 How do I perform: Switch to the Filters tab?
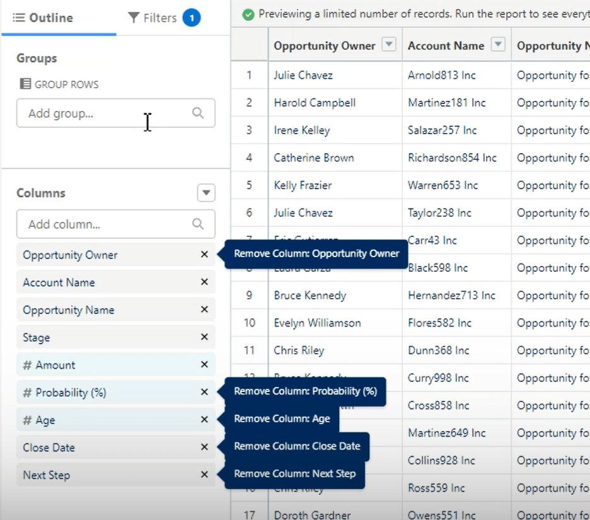[x=163, y=18]
